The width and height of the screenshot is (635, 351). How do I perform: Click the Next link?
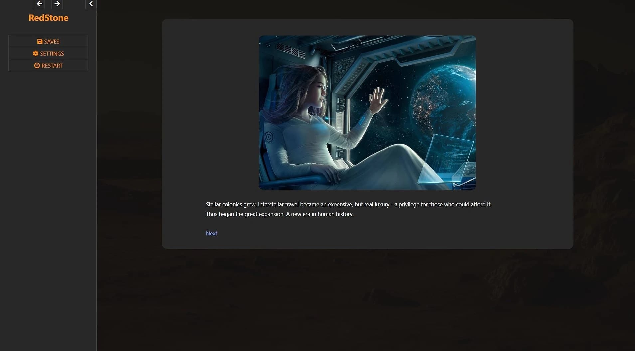tap(211, 233)
